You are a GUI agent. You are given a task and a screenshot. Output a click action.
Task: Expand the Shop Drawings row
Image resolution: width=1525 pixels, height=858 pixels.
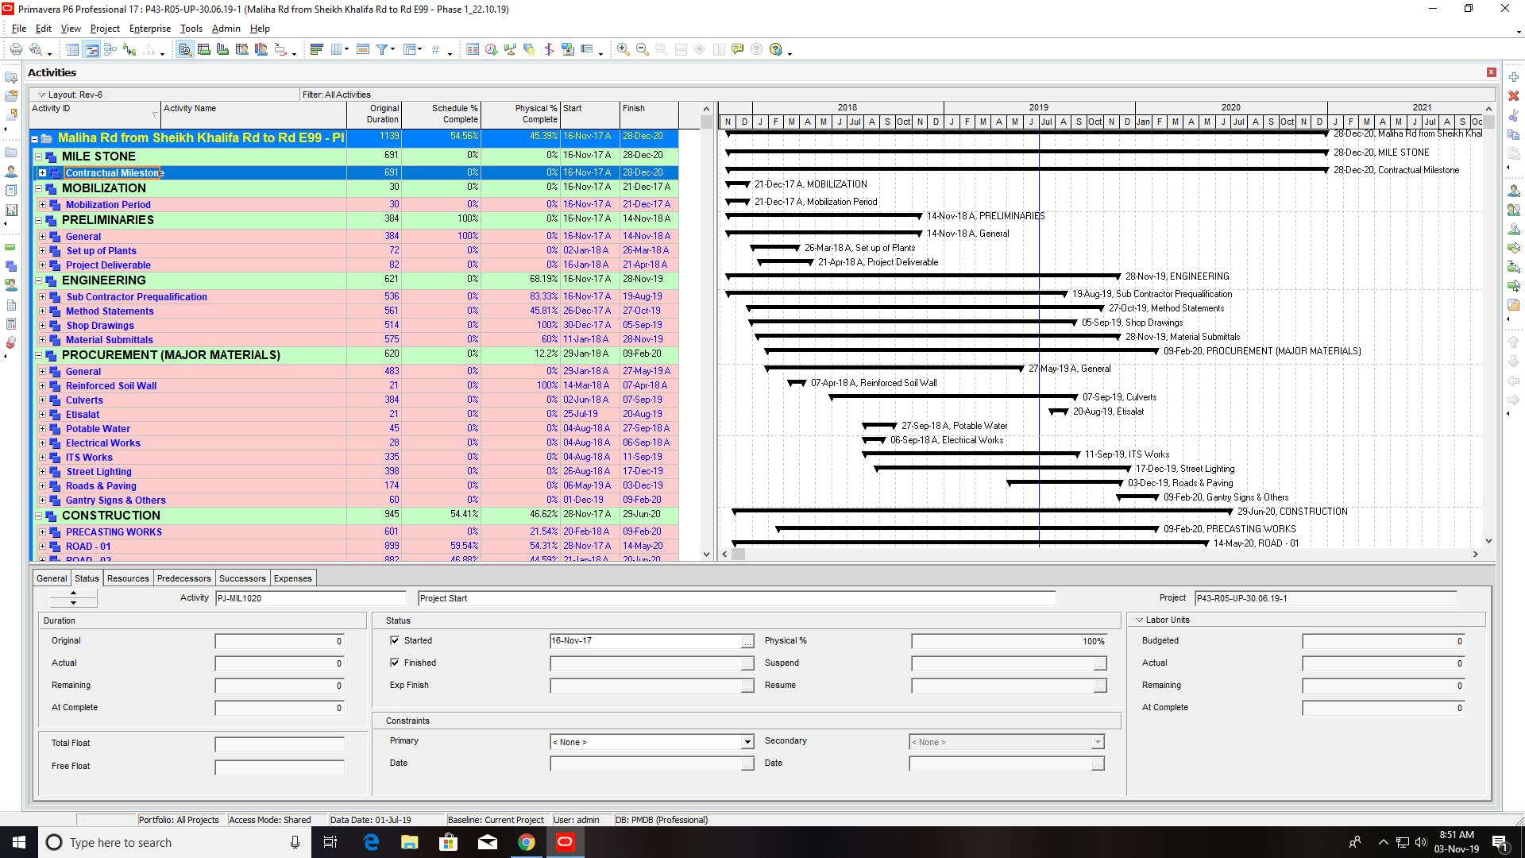(43, 326)
